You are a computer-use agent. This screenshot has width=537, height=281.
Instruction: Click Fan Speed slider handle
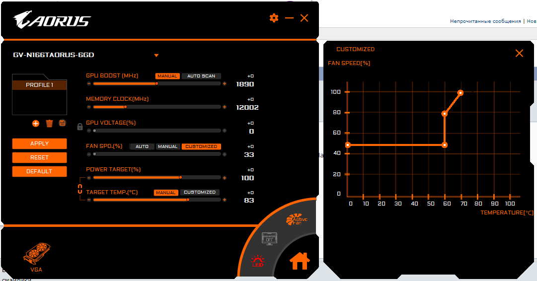94,154
